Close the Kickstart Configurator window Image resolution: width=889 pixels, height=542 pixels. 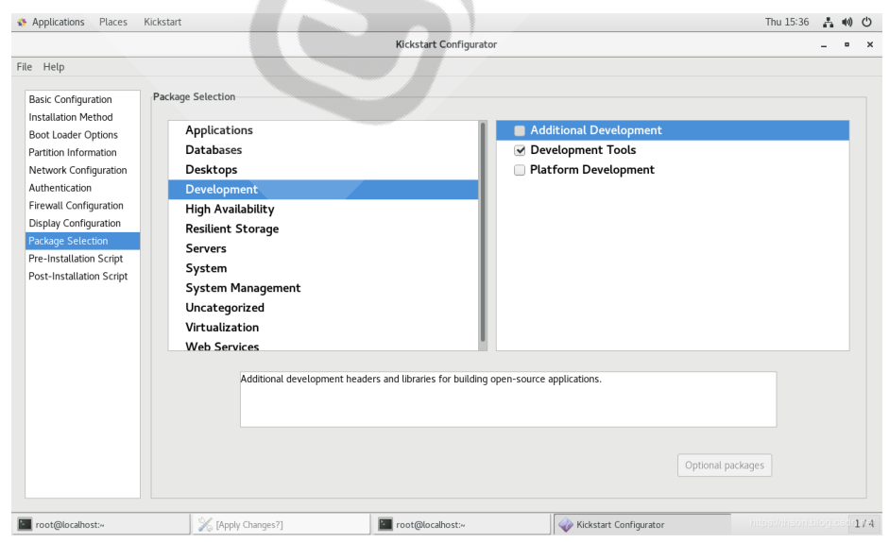pos(870,44)
